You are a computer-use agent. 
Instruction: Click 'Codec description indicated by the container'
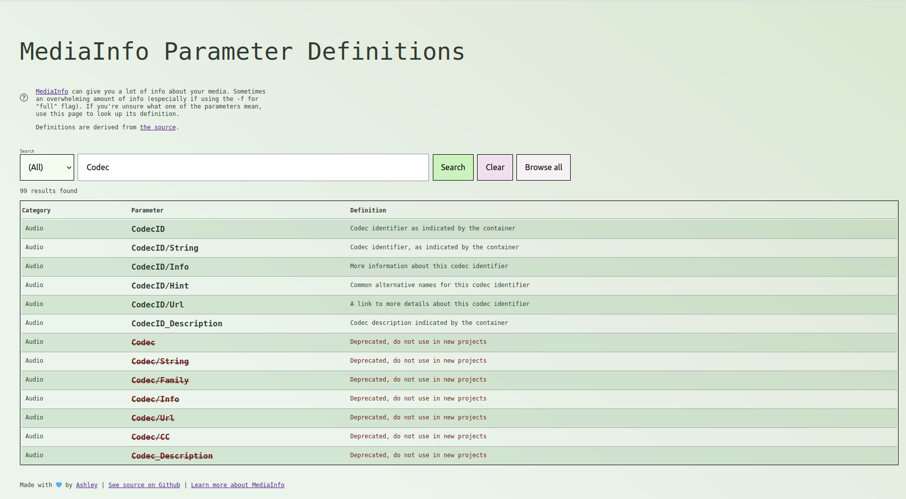[x=429, y=323]
